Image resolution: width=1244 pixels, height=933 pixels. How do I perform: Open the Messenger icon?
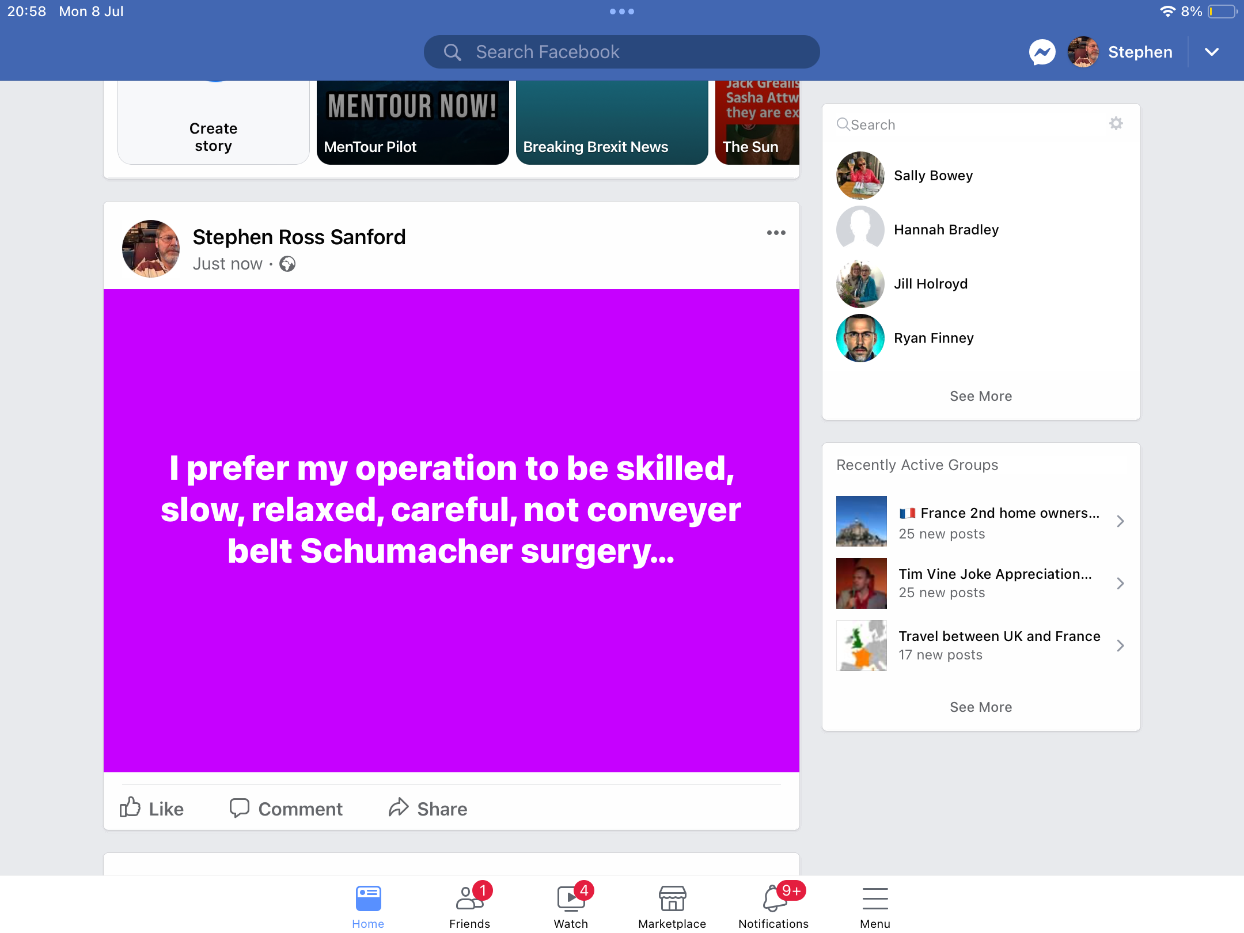[x=1042, y=52]
